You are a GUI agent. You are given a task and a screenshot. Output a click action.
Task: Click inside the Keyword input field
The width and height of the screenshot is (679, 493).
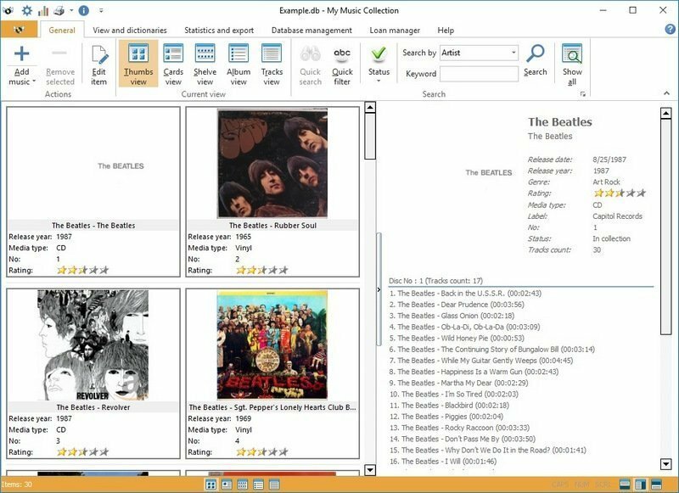[480, 73]
